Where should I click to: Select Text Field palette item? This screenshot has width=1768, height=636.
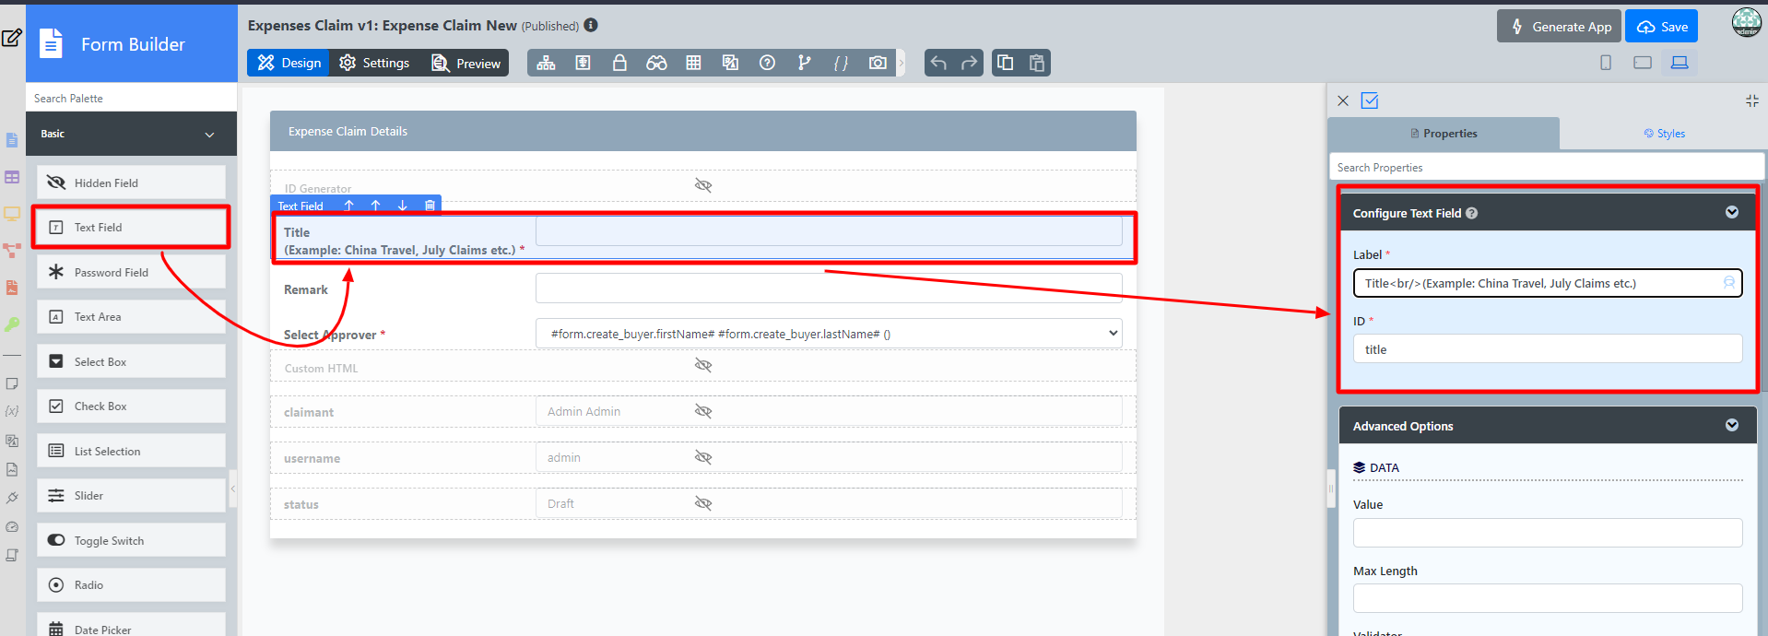click(x=131, y=227)
